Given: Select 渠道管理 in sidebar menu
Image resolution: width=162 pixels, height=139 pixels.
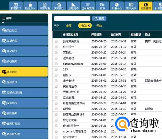Looking at the screenshot, I should coord(24,82).
